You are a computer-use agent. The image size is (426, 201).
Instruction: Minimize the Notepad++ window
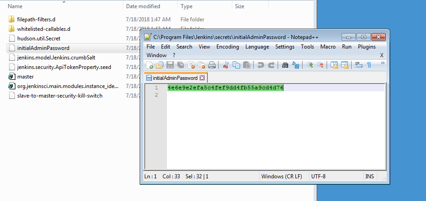(x=348, y=37)
